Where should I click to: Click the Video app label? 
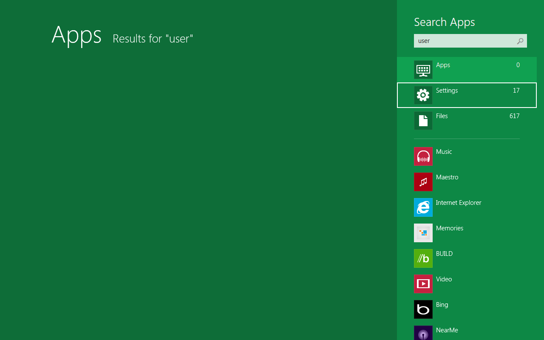click(x=444, y=279)
